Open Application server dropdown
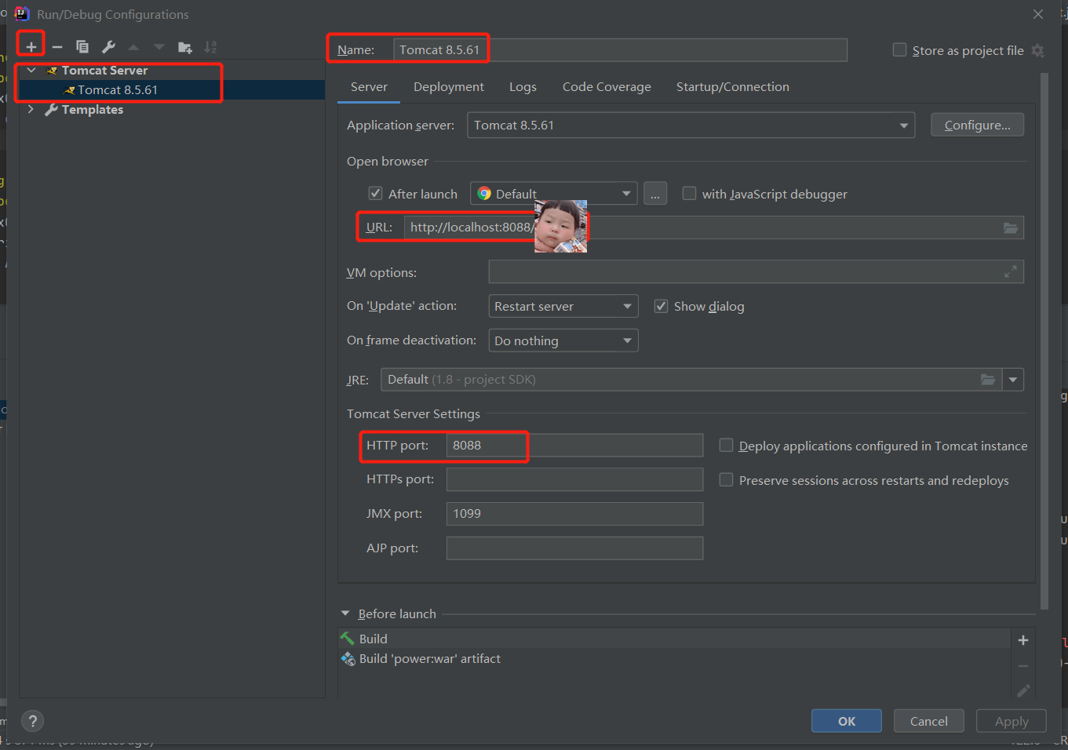The height and width of the screenshot is (750, 1068). coord(691,126)
